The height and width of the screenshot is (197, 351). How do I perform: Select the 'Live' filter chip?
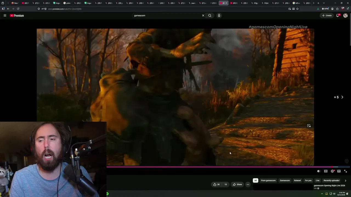pos(318,181)
